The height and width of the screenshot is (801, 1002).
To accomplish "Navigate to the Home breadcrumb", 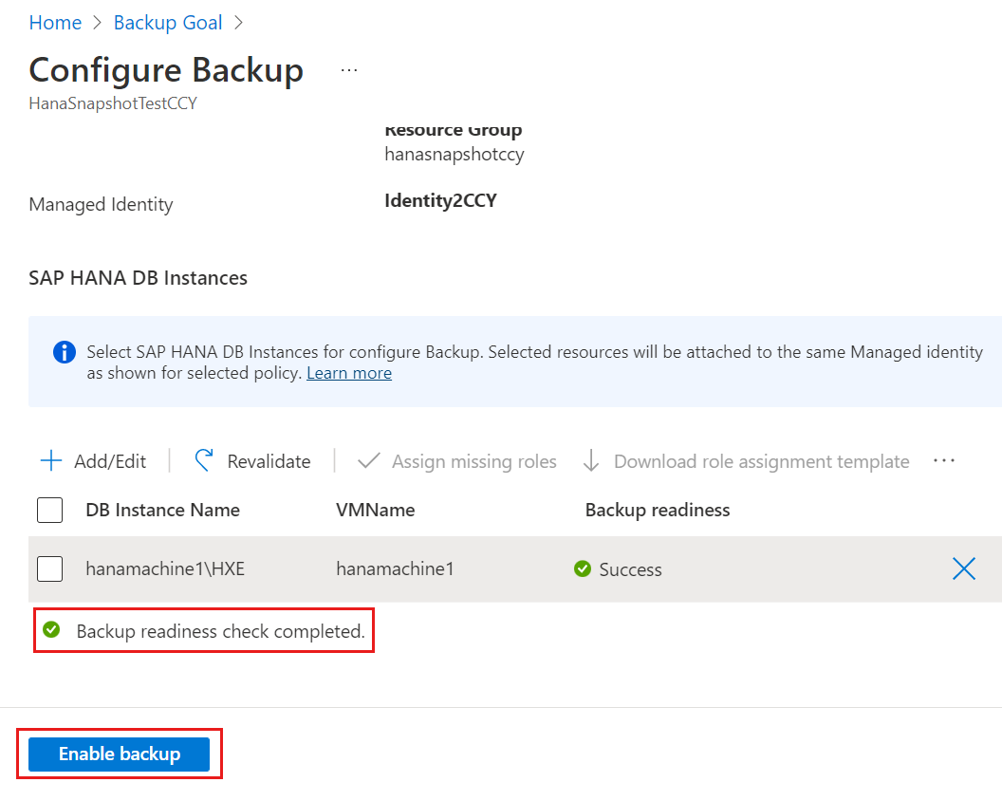I will pyautogui.click(x=54, y=22).
